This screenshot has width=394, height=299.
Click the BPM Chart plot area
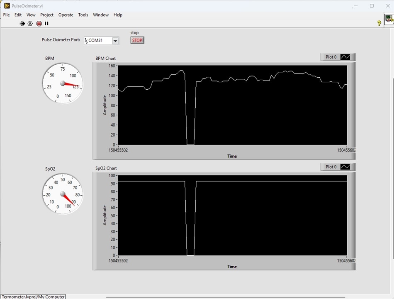click(232, 105)
